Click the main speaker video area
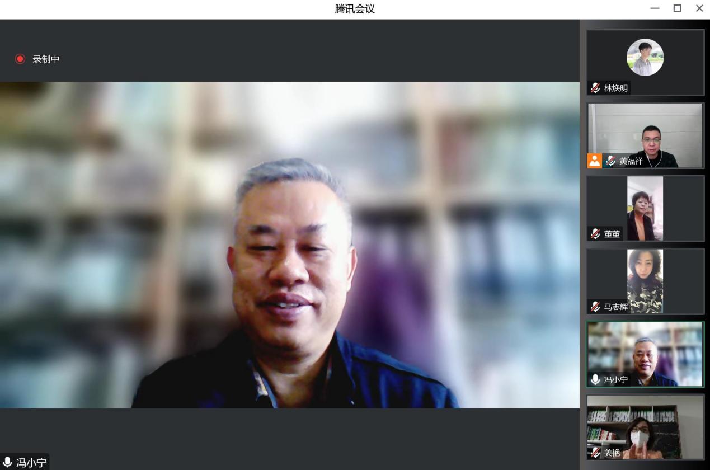Image resolution: width=710 pixels, height=470 pixels. pos(289,245)
